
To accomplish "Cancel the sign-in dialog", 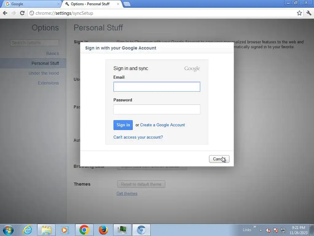I will (219, 159).
